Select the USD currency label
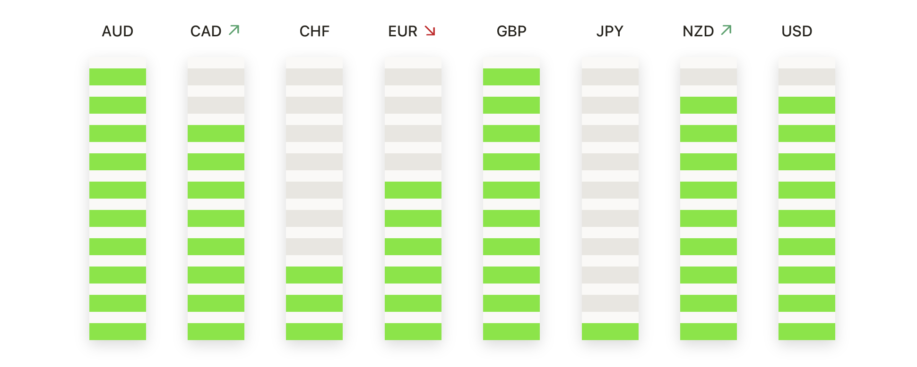This screenshot has width=917, height=367. tap(797, 31)
